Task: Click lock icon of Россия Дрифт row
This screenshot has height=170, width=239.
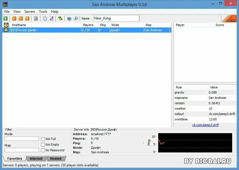Action: click(6, 30)
